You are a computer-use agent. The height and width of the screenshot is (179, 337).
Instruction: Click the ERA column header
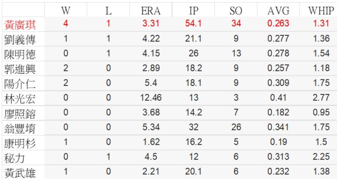(x=151, y=11)
